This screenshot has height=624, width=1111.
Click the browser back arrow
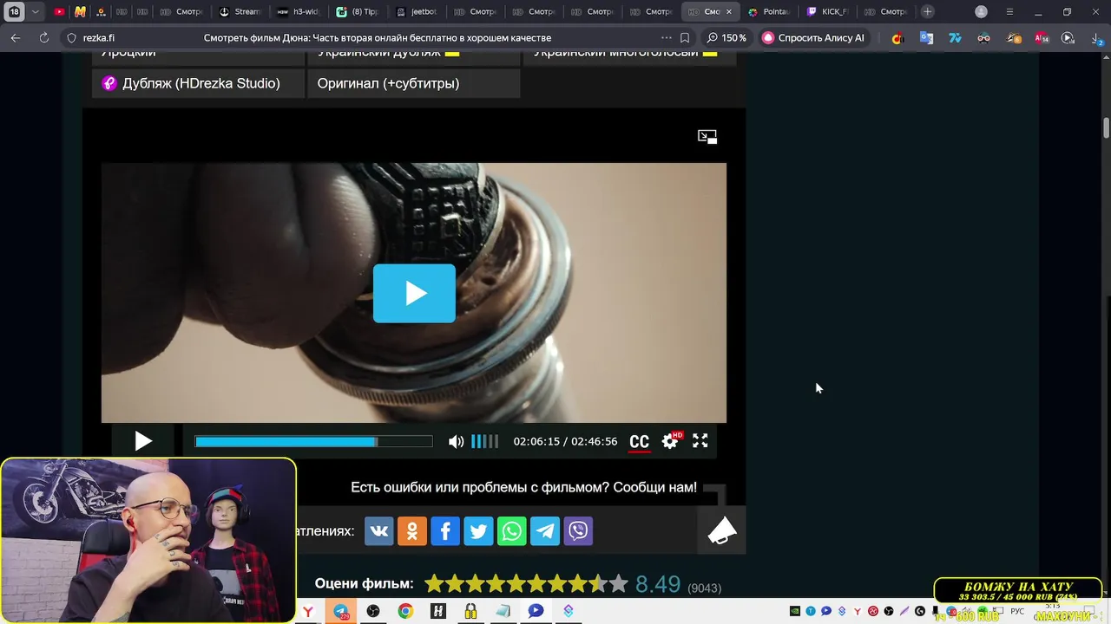click(16, 38)
